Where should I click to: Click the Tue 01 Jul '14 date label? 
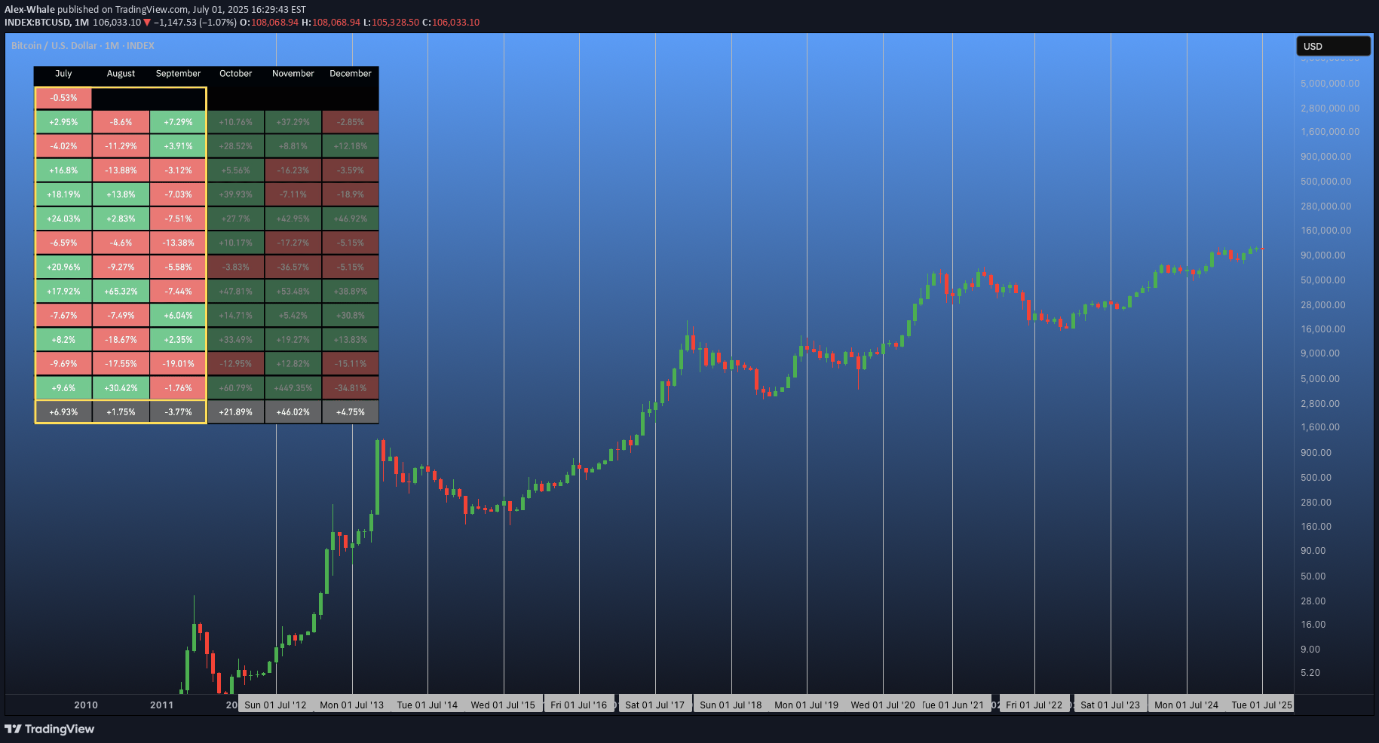tap(427, 705)
